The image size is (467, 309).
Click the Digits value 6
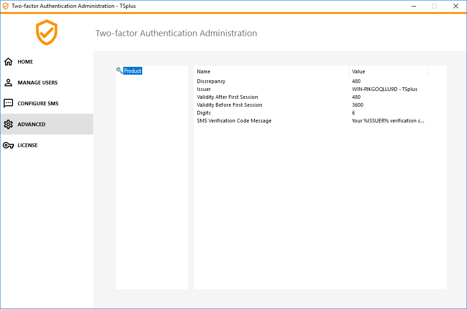pos(353,113)
